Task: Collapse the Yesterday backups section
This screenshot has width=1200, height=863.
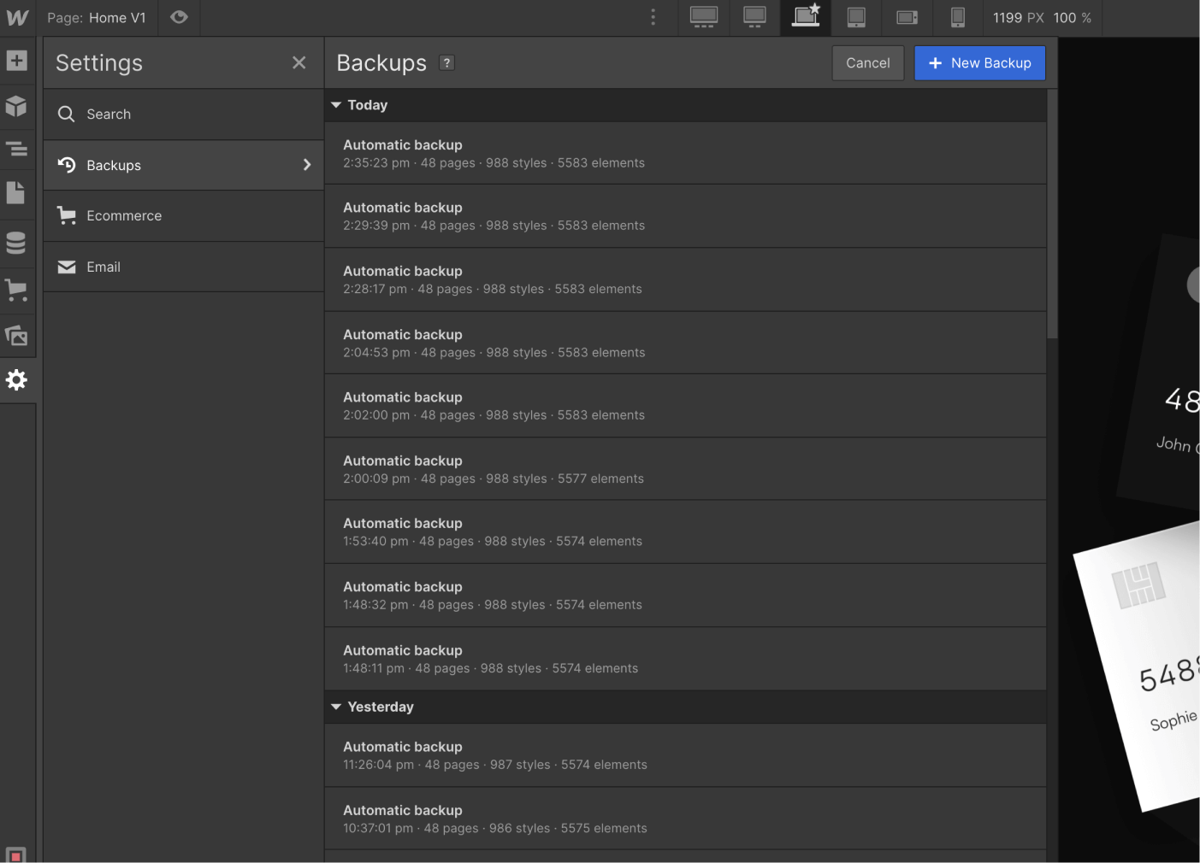Action: coord(336,707)
